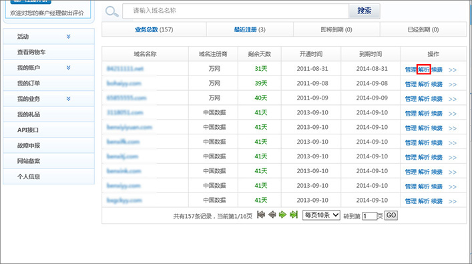The width and height of the screenshot is (472, 264).
Task: Expand more actions >> for 39天 row
Action: click(x=453, y=84)
